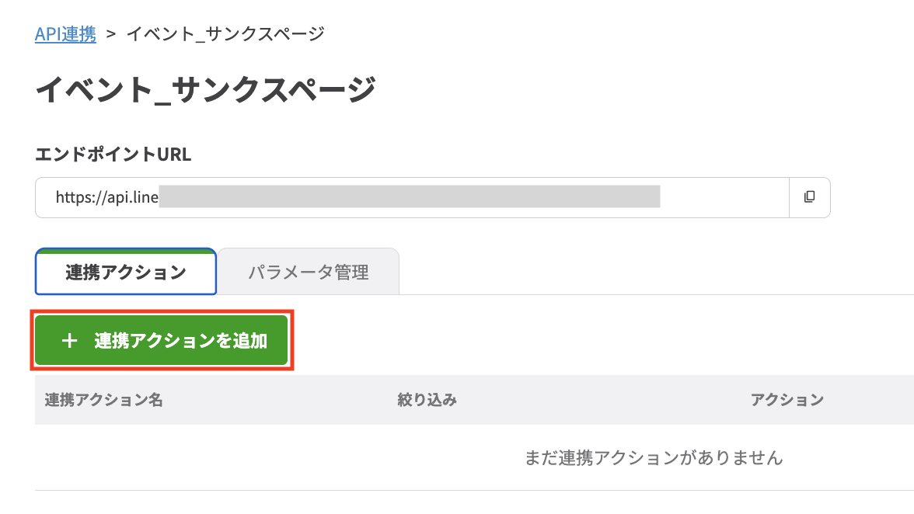Click the まだ連携アクションがありません message

(654, 458)
